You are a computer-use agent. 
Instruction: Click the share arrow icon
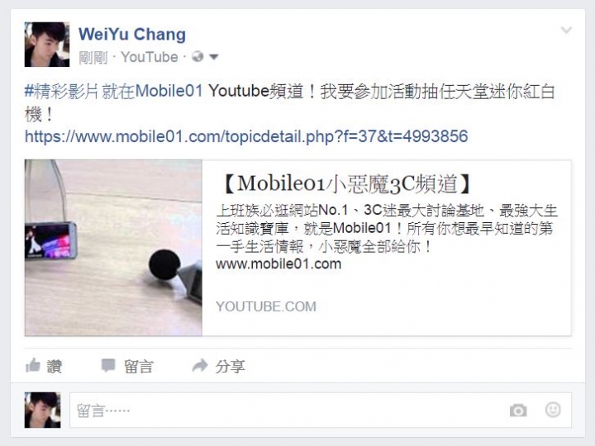tap(200, 366)
